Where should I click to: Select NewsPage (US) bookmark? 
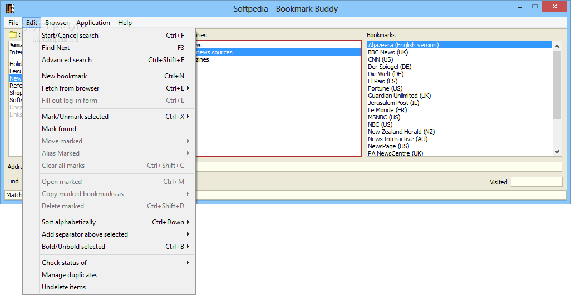click(460, 147)
